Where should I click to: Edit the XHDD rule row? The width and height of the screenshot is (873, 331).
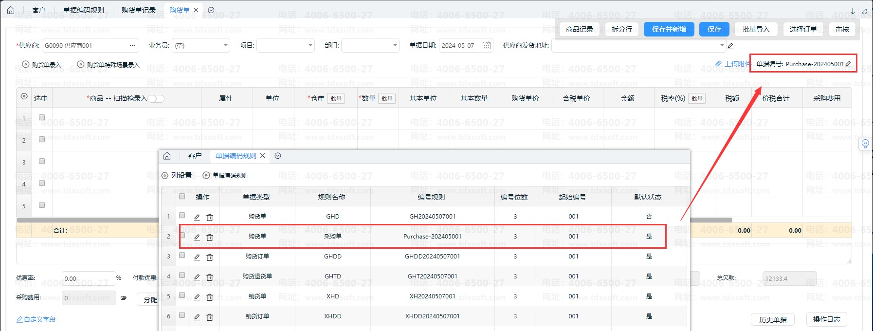[x=197, y=317]
